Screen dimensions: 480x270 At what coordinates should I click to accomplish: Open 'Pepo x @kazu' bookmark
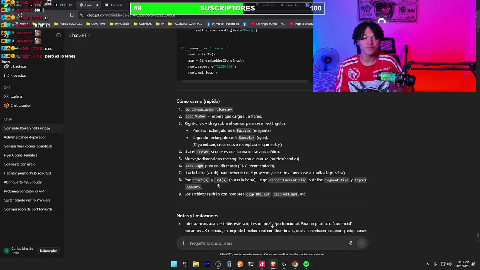[x=300, y=24]
